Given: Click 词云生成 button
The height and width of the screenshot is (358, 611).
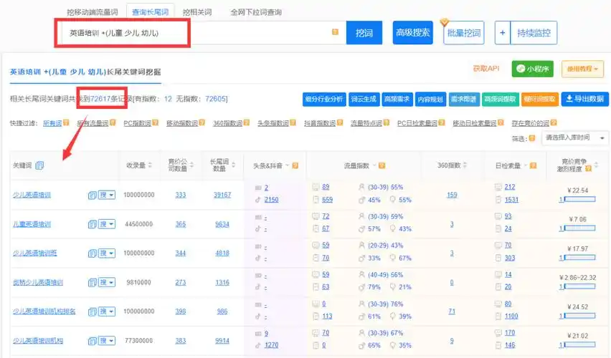Looking at the screenshot, I should (364, 99).
